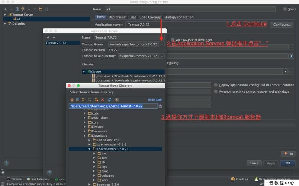Screen dimensions: 299x186
Task: Click the Configure... button
Action: coord(282,25)
